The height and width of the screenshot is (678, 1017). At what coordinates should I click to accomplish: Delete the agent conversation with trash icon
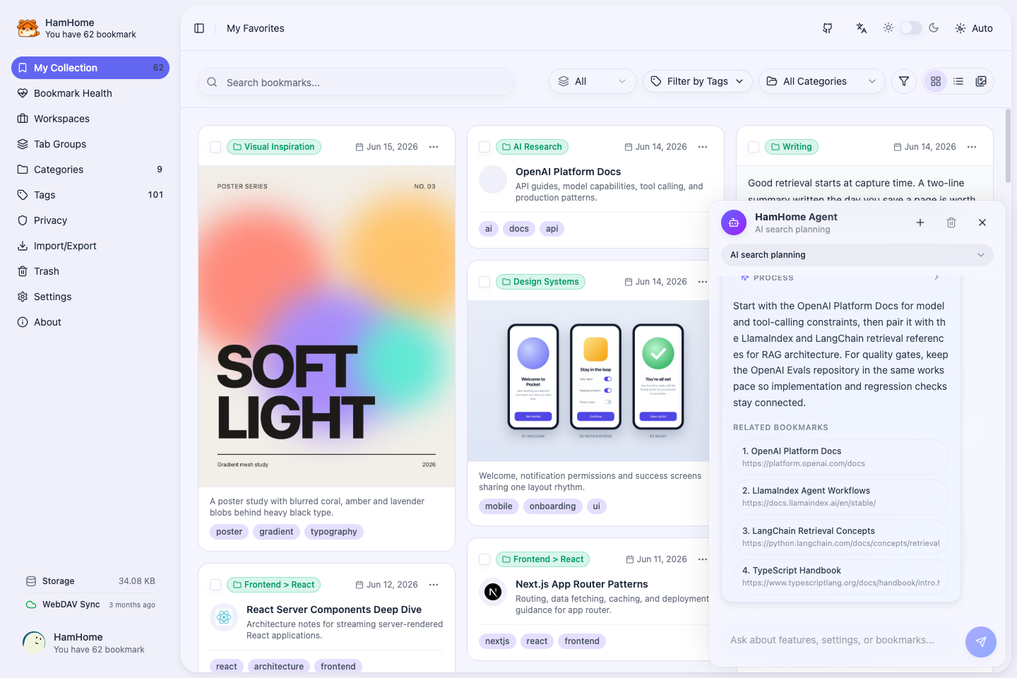[951, 222]
